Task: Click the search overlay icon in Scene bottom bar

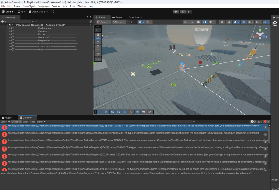Action: click(131, 112)
